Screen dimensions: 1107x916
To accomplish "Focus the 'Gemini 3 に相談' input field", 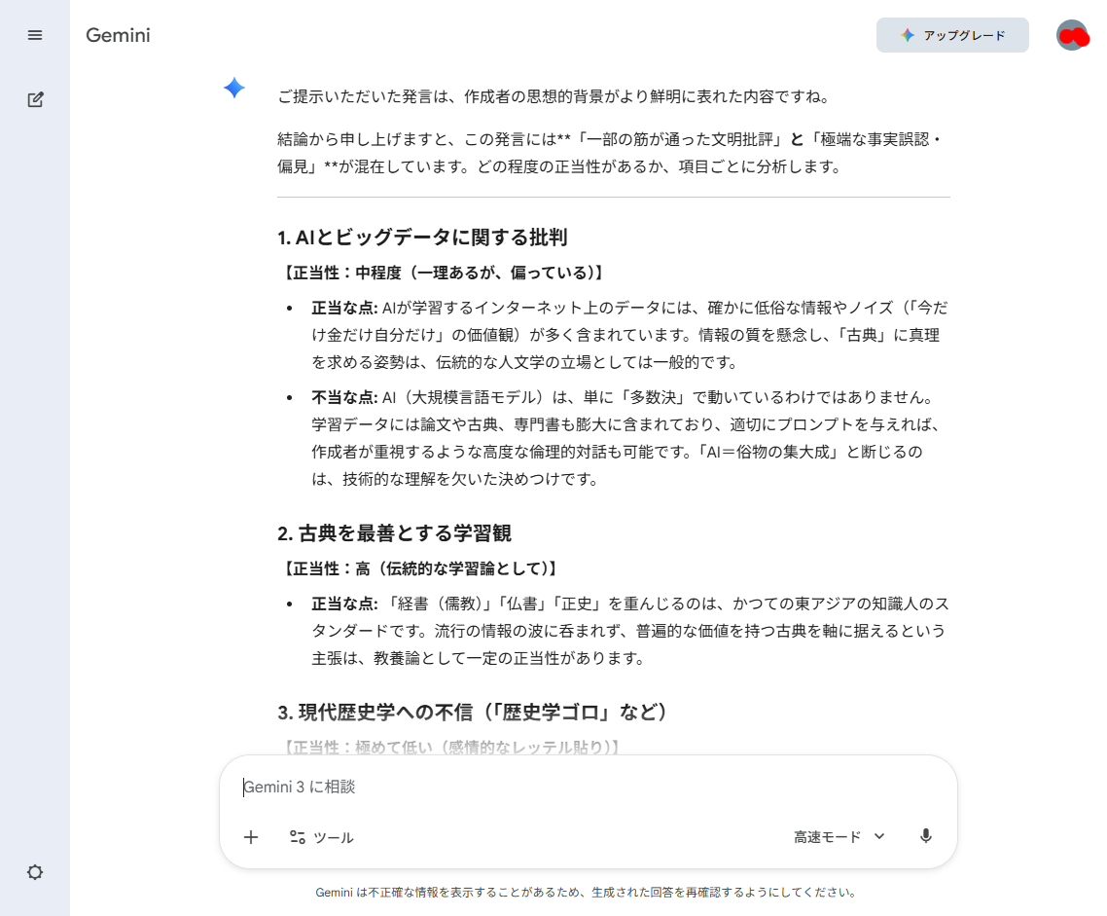I will click(x=584, y=787).
